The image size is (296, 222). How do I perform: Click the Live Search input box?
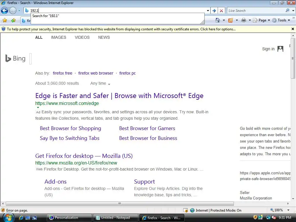click(x=256, y=11)
